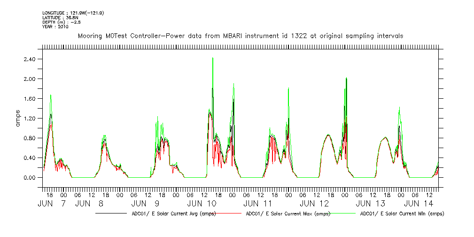
Task: Click the tallest green spike near 2.40 amps
Action: pos(213,59)
